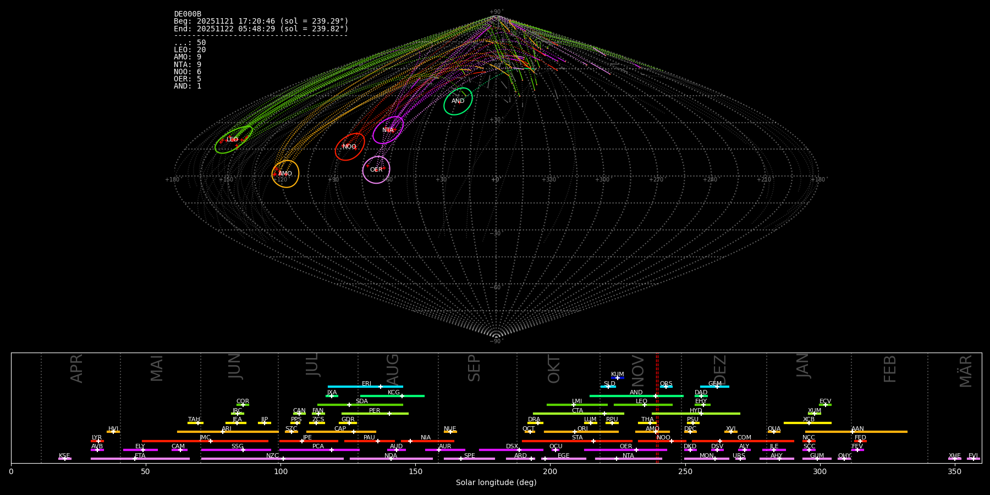Click the ORI shower bar in timeline
This screenshot has width=990, height=495.
pos(581,432)
